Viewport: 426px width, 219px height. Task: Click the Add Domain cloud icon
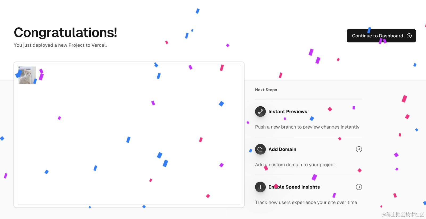(260, 149)
